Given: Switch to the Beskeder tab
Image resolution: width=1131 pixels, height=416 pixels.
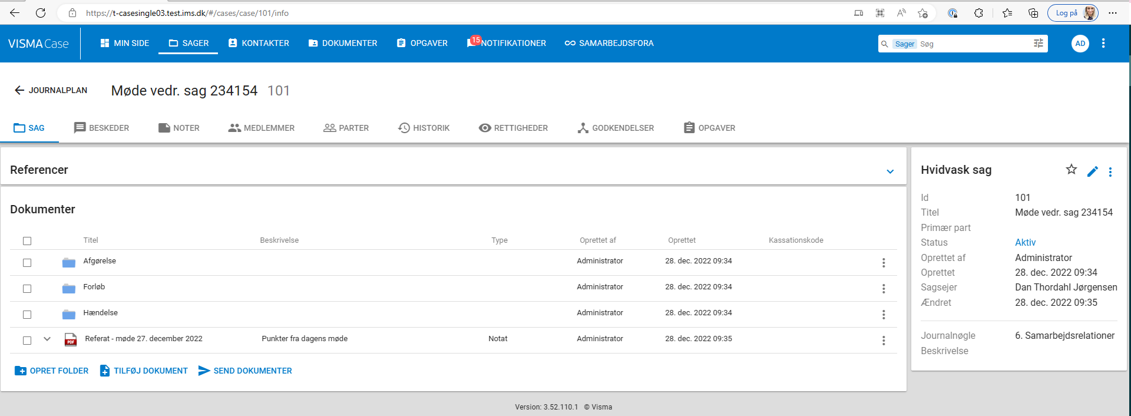Looking at the screenshot, I should click(101, 128).
